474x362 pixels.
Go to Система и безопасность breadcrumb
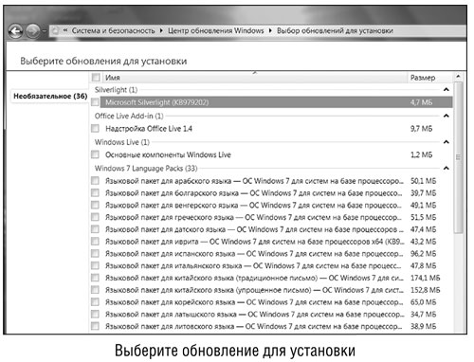113,30
